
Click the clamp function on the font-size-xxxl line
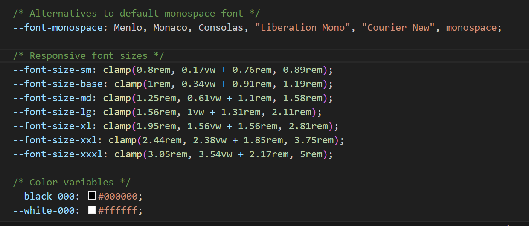[x=128, y=154]
